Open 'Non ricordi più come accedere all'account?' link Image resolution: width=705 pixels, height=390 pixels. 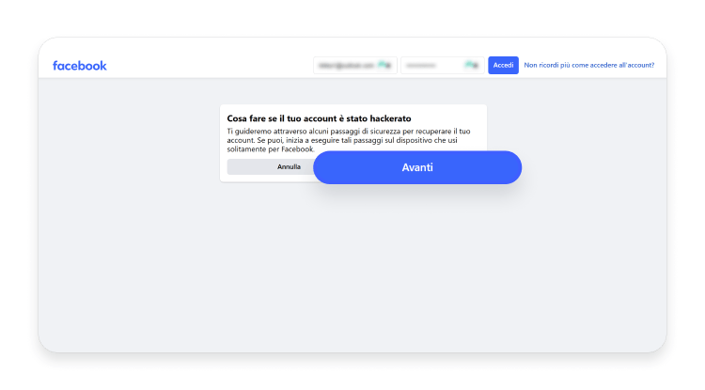(589, 65)
